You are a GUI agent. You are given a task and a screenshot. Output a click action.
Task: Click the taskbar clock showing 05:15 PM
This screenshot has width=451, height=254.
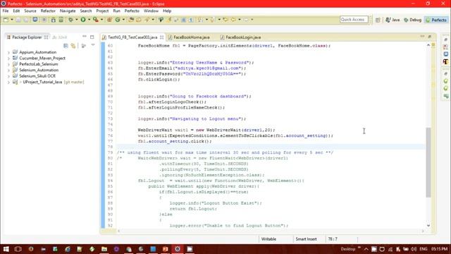click(439, 249)
